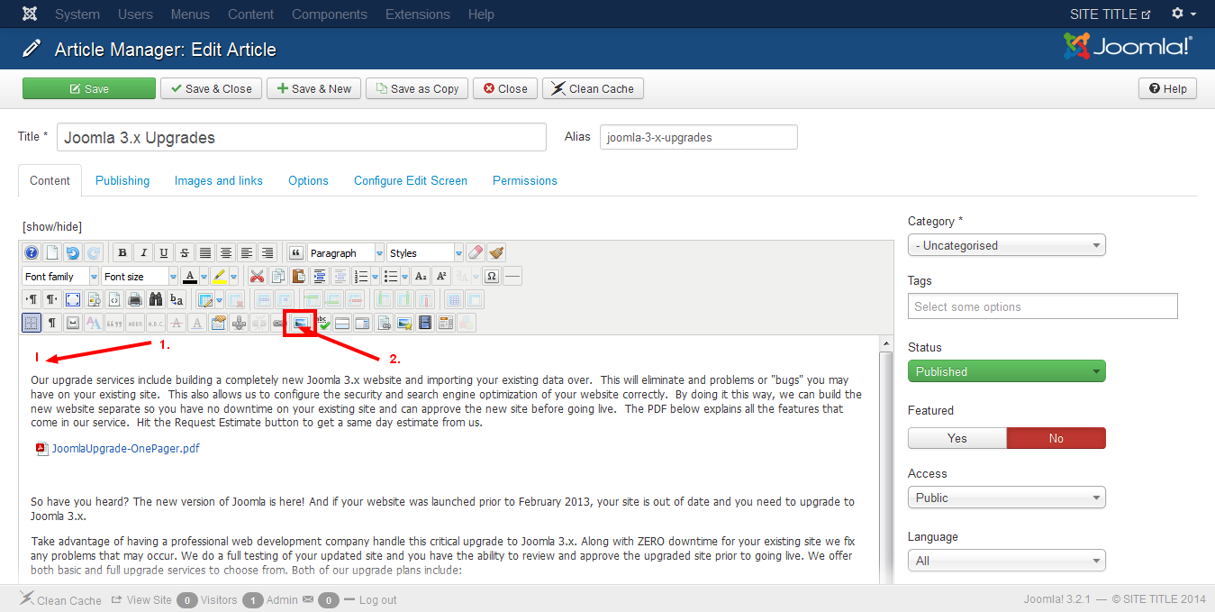Image resolution: width=1215 pixels, height=612 pixels.
Task: Insert a special character via omega icon
Action: click(x=492, y=277)
